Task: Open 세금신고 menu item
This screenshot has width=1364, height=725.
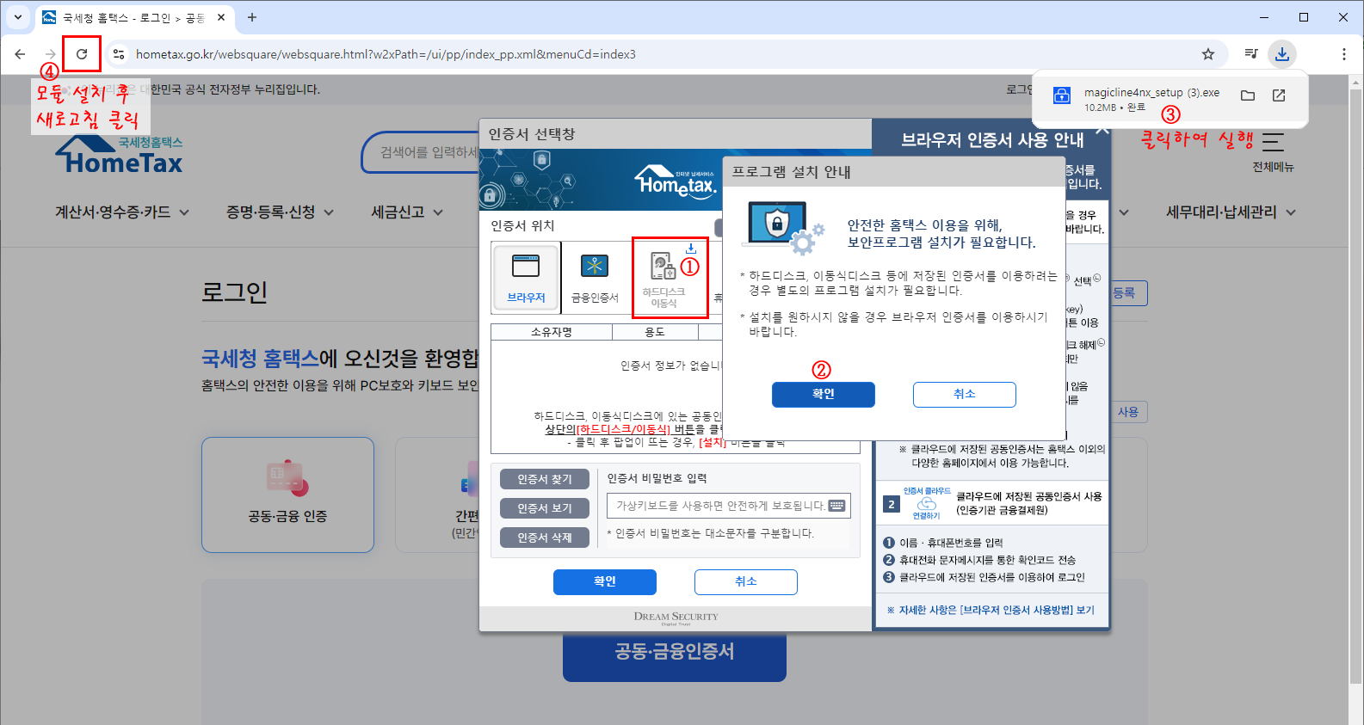Action: [x=407, y=212]
